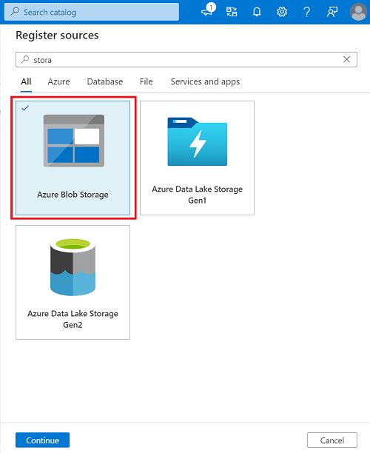Image resolution: width=370 pixels, height=453 pixels.
Task: Switch to the Azure tab
Action: pyautogui.click(x=58, y=81)
